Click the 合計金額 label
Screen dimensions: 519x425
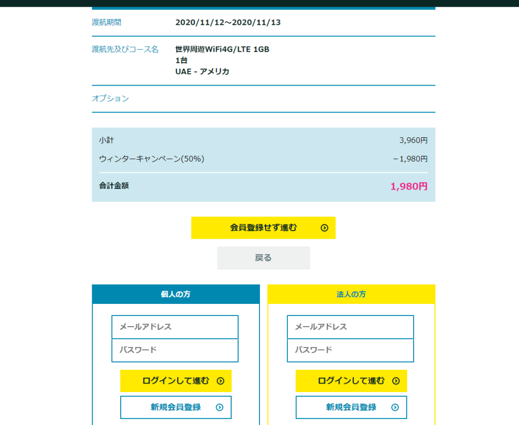click(114, 185)
